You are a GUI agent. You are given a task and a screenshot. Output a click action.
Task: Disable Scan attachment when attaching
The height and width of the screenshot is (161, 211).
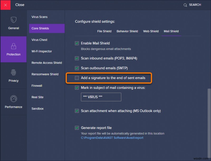pos(77,111)
